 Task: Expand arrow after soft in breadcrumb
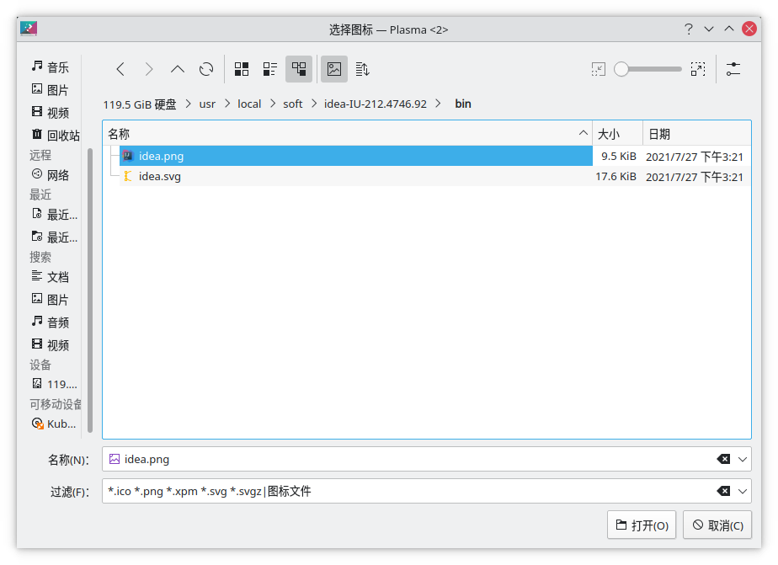pyautogui.click(x=314, y=104)
